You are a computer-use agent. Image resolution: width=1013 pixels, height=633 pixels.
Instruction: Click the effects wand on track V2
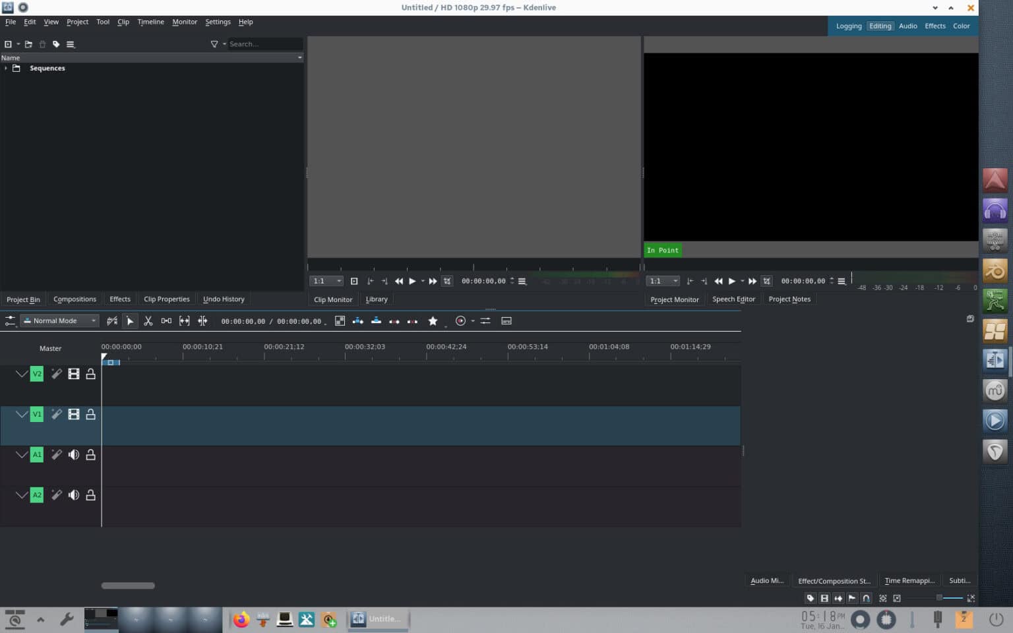point(56,373)
